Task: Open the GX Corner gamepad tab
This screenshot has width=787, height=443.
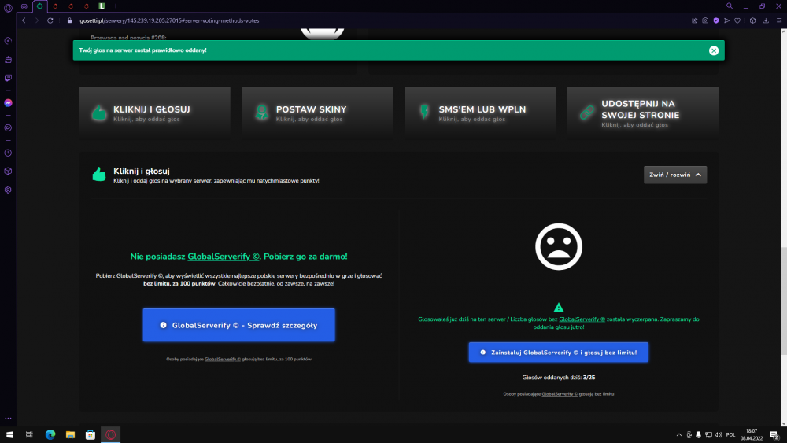Action: [24, 6]
